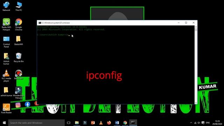Click the cmd scrollbar down arrow
224x126 pixels.
click(x=196, y=103)
